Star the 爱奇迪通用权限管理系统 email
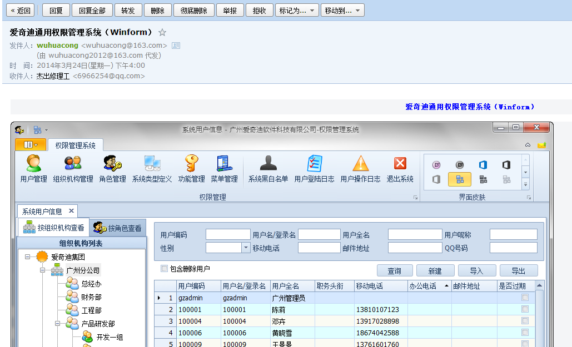 tap(162, 32)
